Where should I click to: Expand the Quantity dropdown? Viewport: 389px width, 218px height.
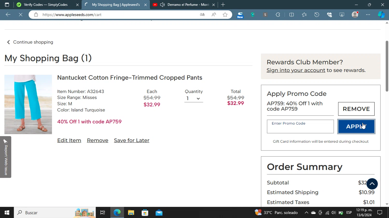[193, 99]
